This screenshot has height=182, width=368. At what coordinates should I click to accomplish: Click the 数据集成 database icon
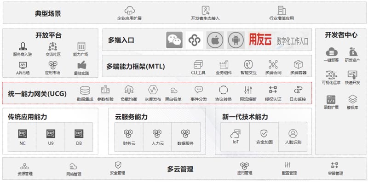(85, 91)
